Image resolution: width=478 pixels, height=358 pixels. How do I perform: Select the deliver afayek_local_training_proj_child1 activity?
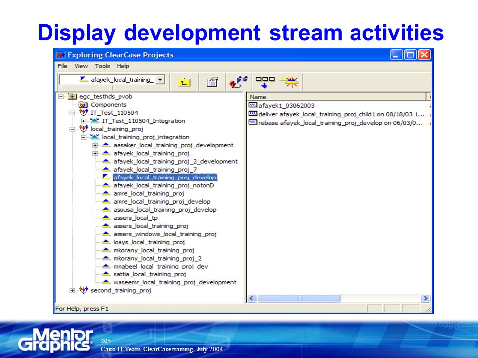pos(342,114)
